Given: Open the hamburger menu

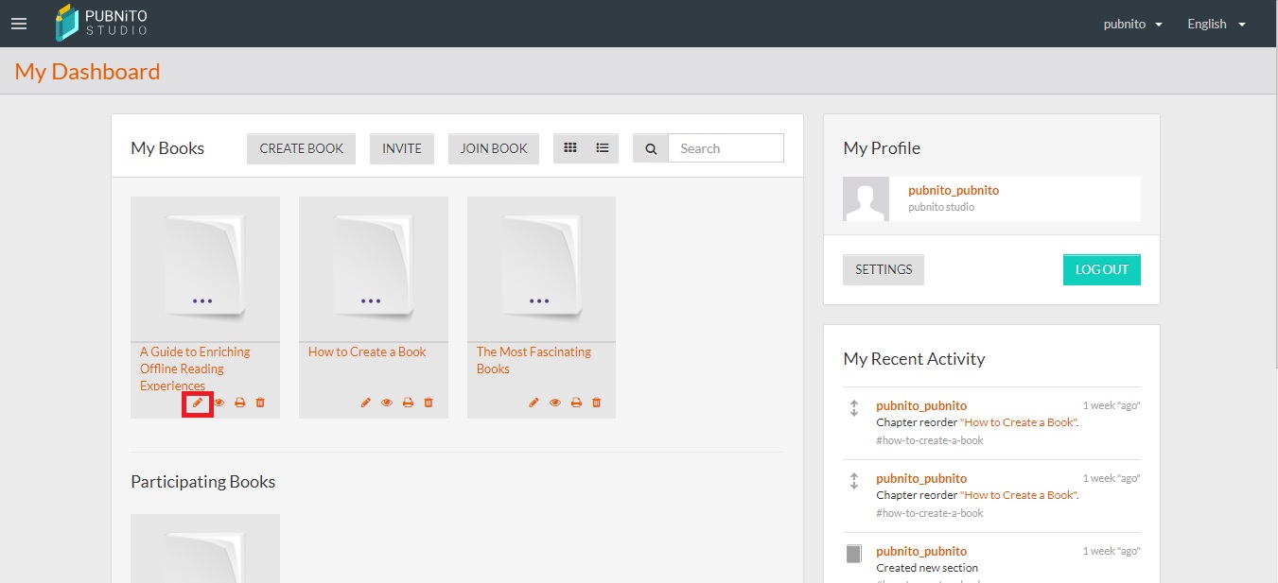Looking at the screenshot, I should (19, 24).
